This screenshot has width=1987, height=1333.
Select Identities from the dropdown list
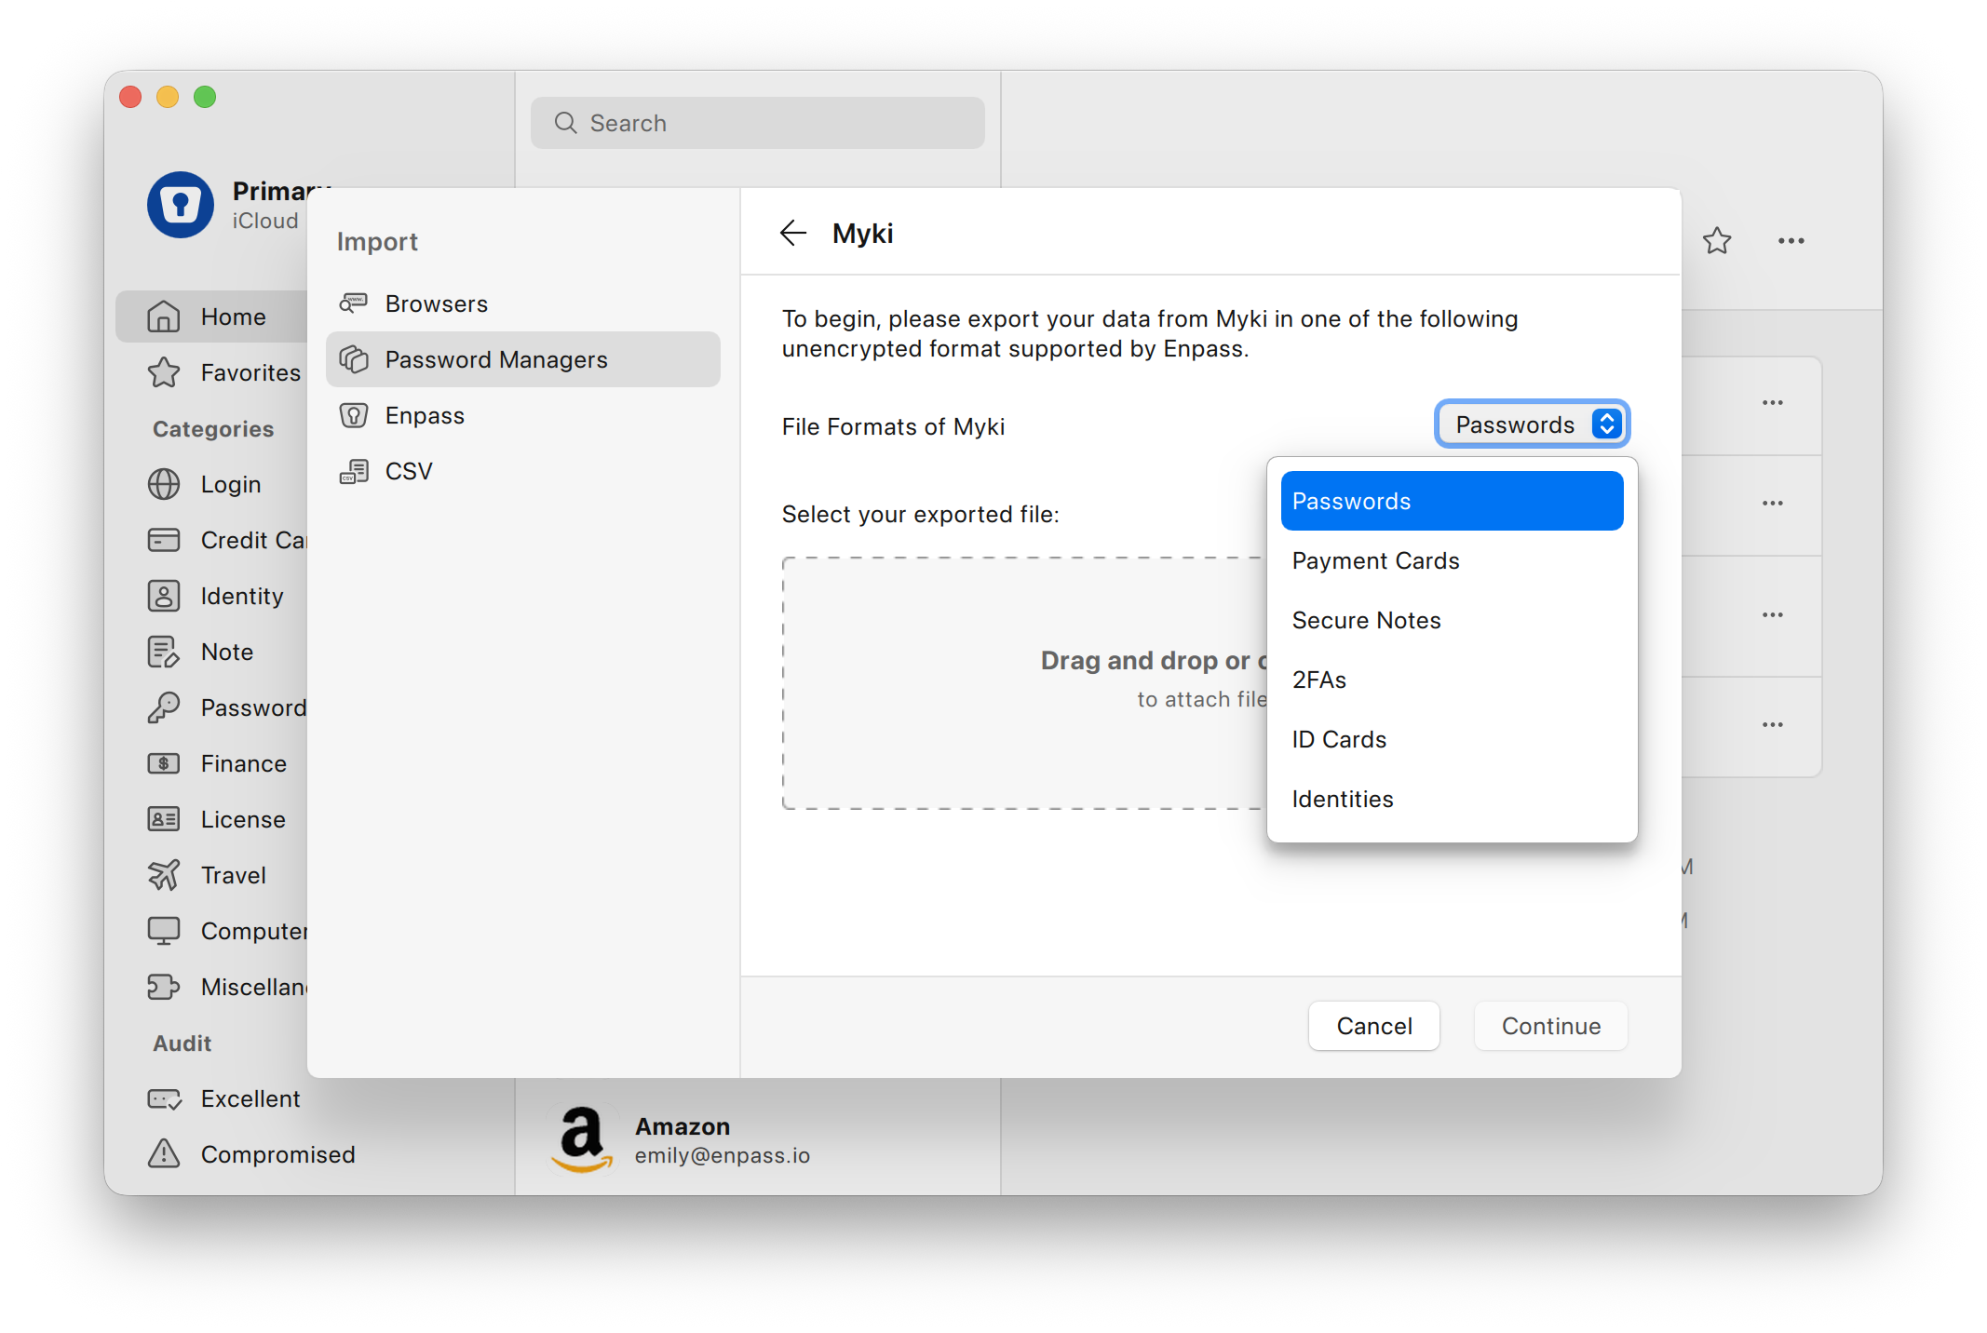click(1452, 799)
